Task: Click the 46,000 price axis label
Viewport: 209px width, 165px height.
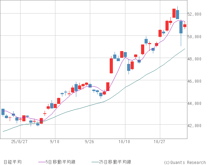Action: tap(195, 81)
